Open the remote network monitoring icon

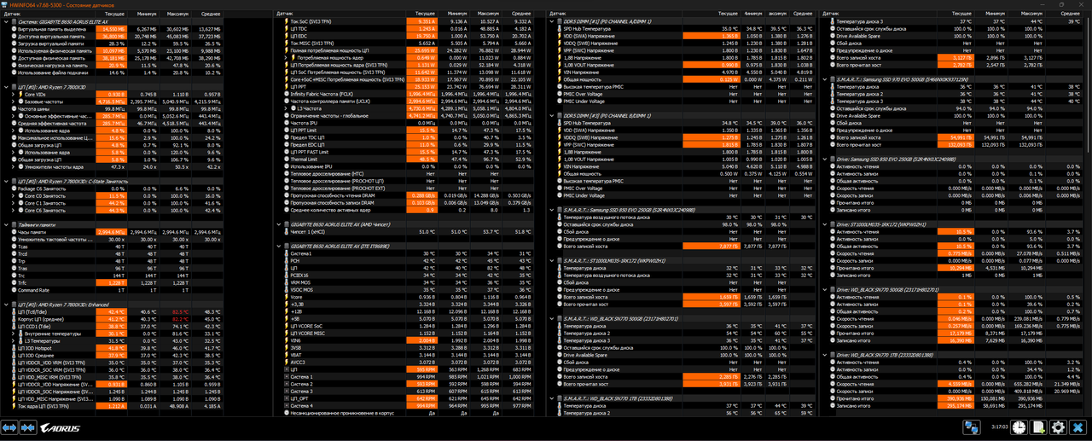pos(972,427)
